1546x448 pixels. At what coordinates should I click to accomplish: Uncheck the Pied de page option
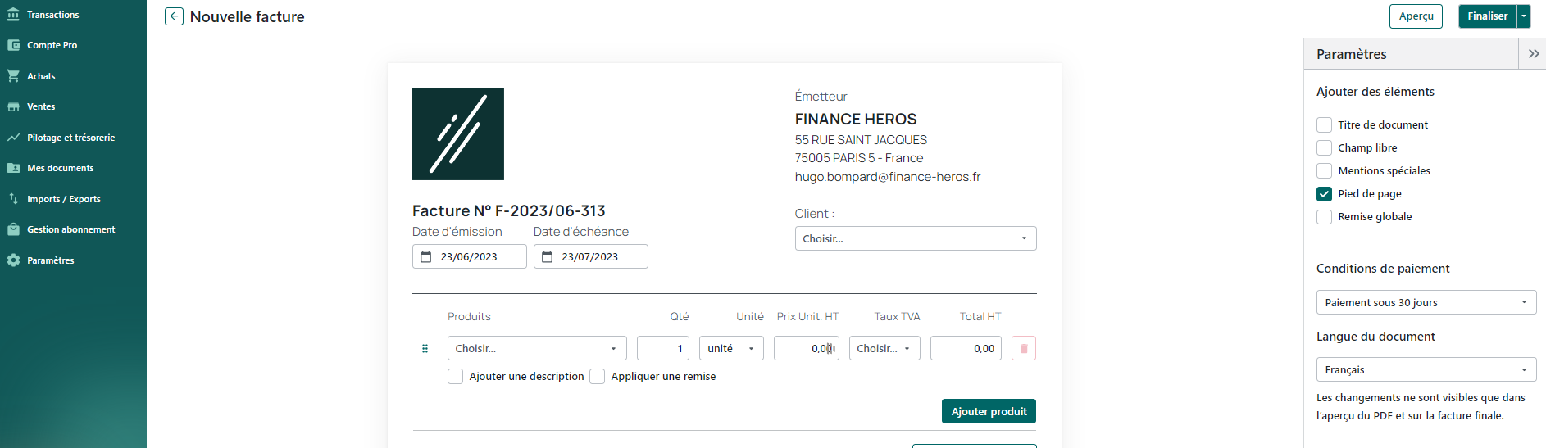coord(1324,194)
